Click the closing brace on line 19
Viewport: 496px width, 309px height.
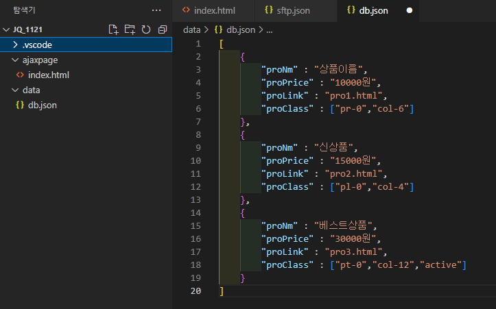243,278
